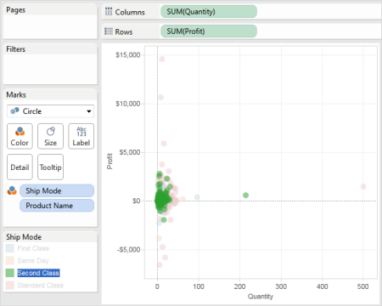Click the circle mark type icon
The height and width of the screenshot is (306, 382).
(14, 110)
